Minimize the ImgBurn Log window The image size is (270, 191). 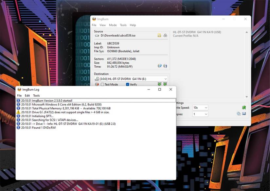coord(149,89)
